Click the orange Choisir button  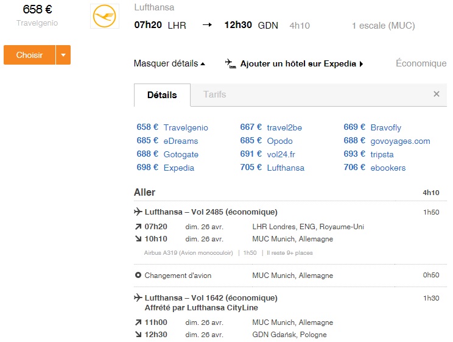coord(29,55)
